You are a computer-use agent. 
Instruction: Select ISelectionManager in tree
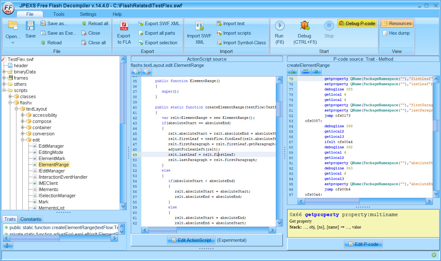pyautogui.click(x=57, y=196)
